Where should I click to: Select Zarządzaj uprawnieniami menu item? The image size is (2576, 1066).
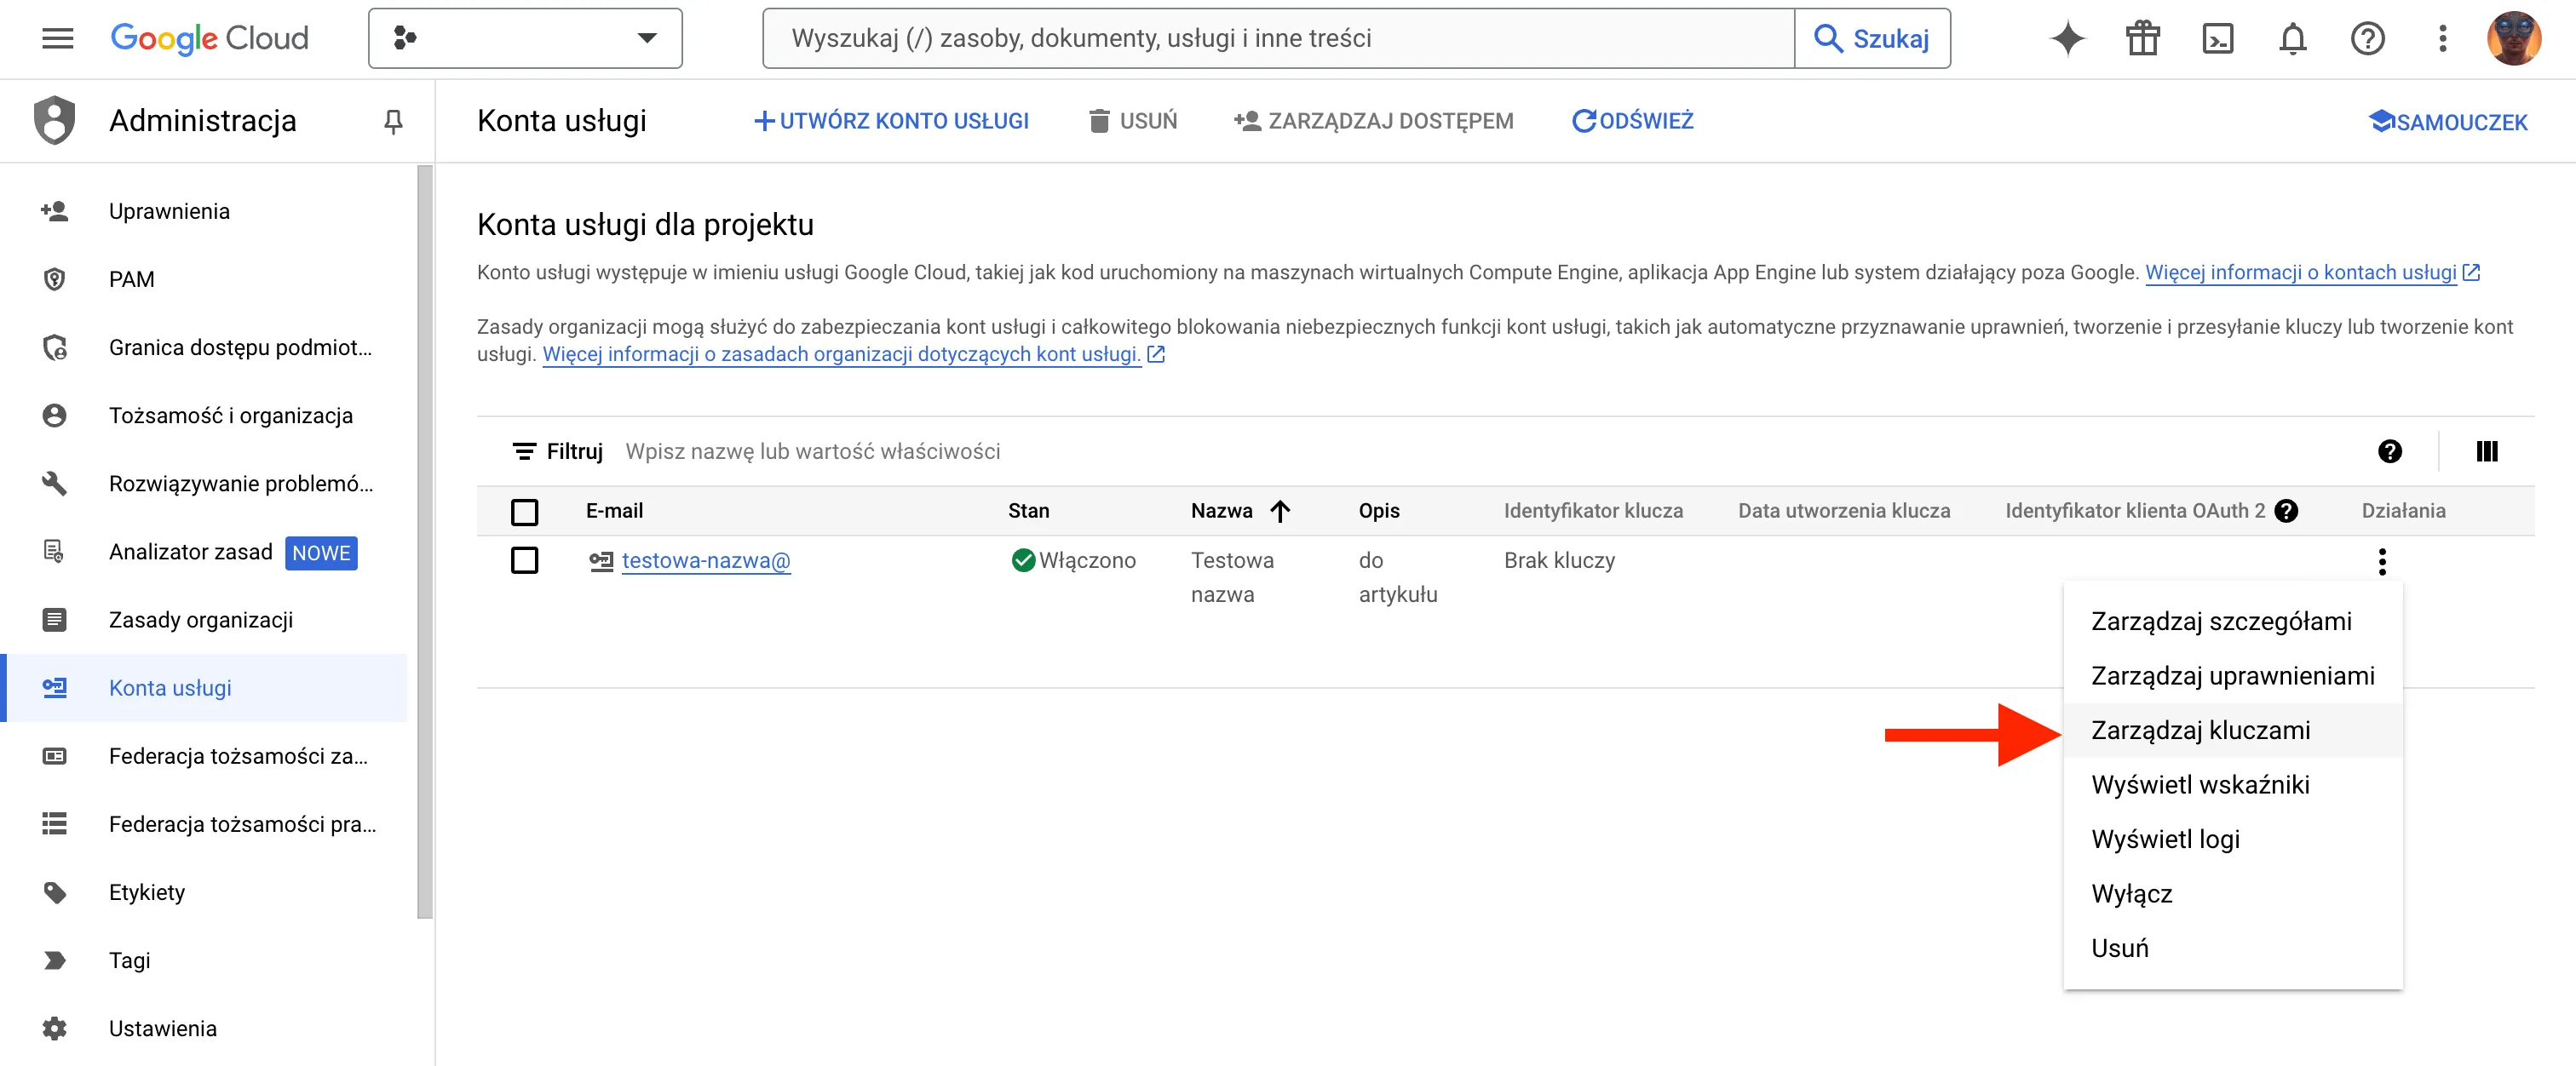(2232, 675)
